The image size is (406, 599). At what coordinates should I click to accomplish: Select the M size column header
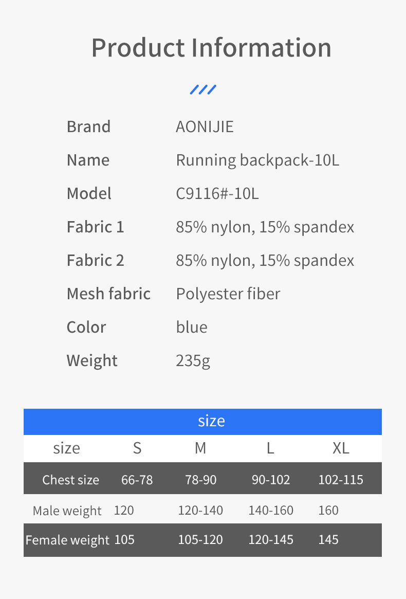200,448
